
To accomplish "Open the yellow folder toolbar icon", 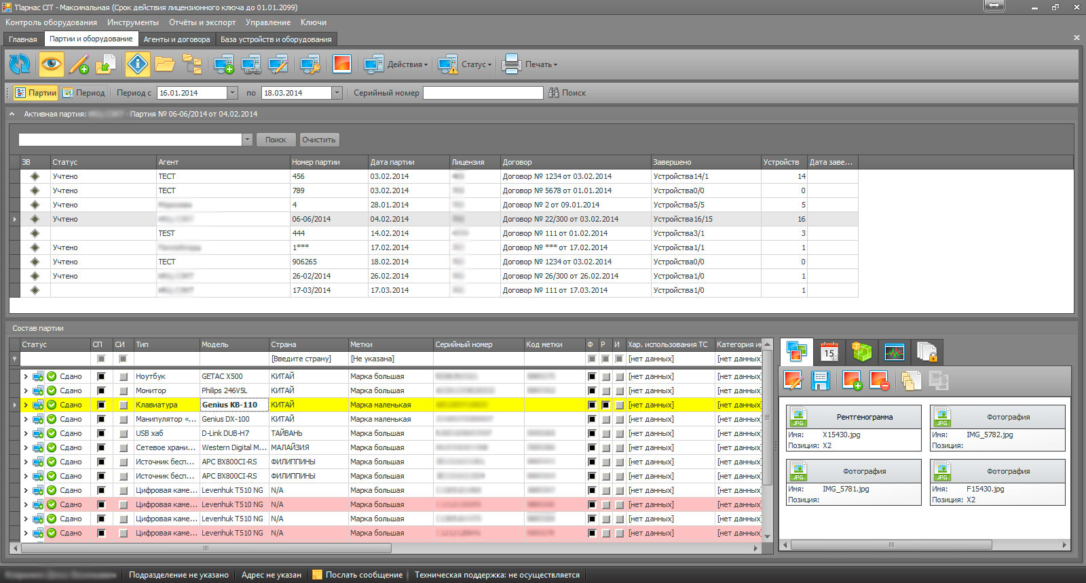I will pos(164,64).
